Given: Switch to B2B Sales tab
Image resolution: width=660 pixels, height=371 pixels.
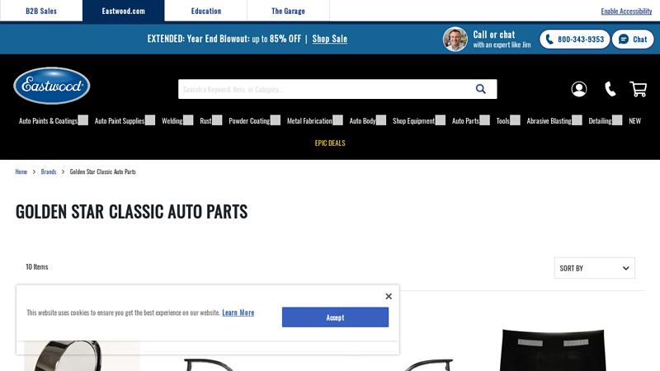Looking at the screenshot, I should [x=41, y=11].
